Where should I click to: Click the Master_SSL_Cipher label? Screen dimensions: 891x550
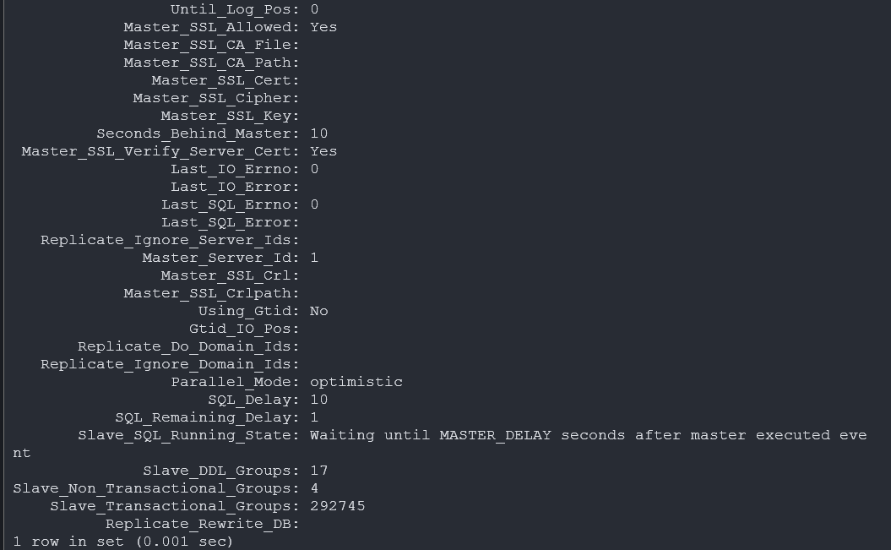pos(215,98)
